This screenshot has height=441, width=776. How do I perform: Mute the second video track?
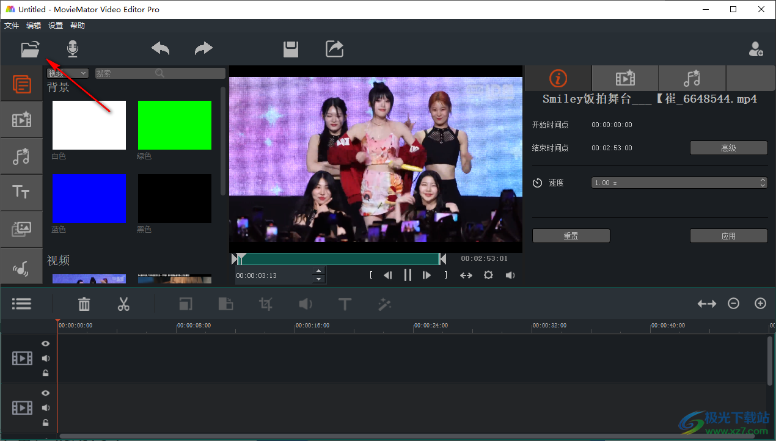pyautogui.click(x=46, y=408)
